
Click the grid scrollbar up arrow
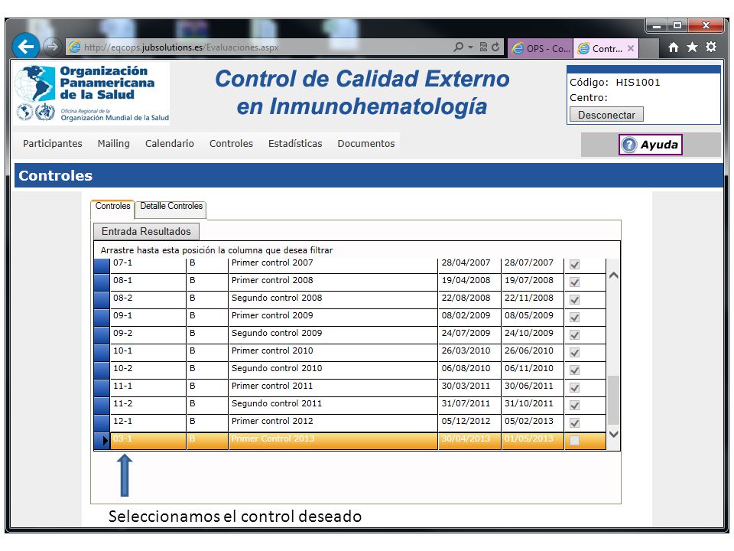click(614, 275)
